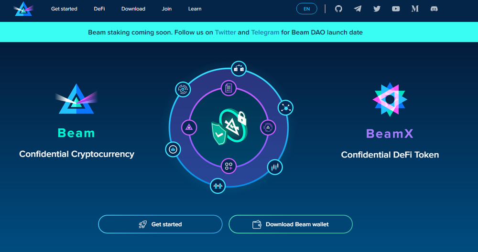Open the Medium M icon
The height and width of the screenshot is (252, 478).
pyautogui.click(x=415, y=9)
